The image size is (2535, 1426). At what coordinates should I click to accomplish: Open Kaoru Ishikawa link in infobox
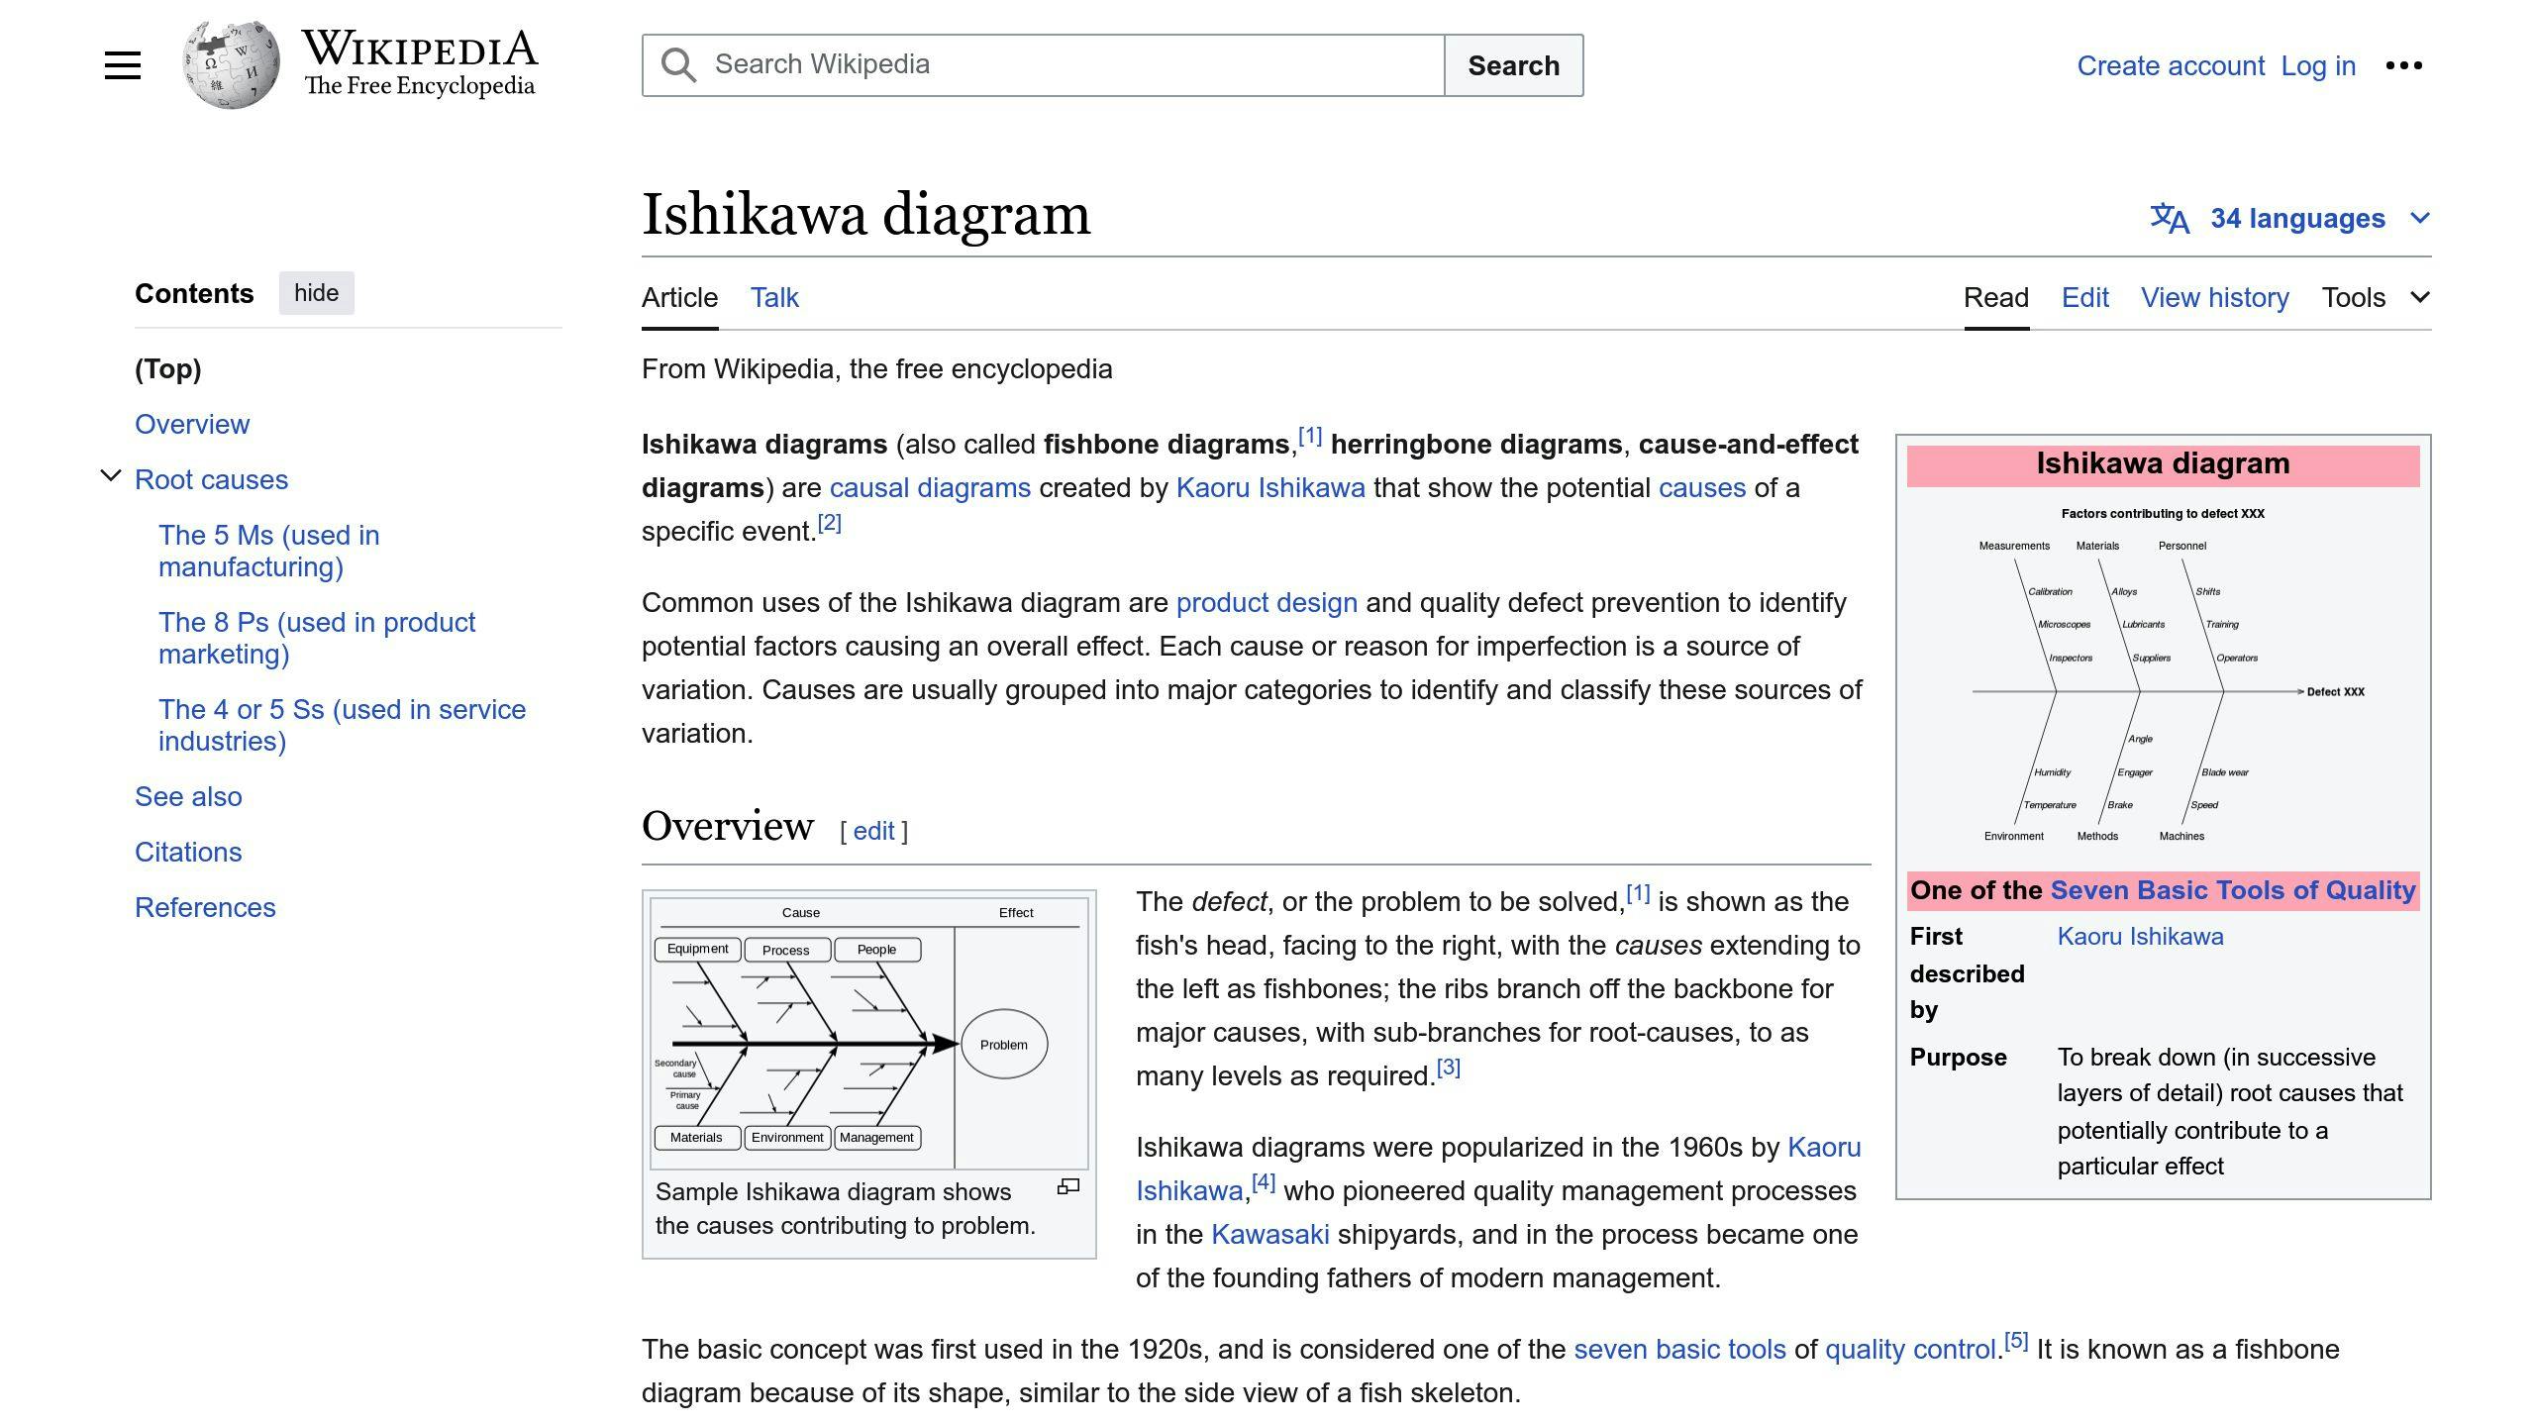coord(2140,936)
